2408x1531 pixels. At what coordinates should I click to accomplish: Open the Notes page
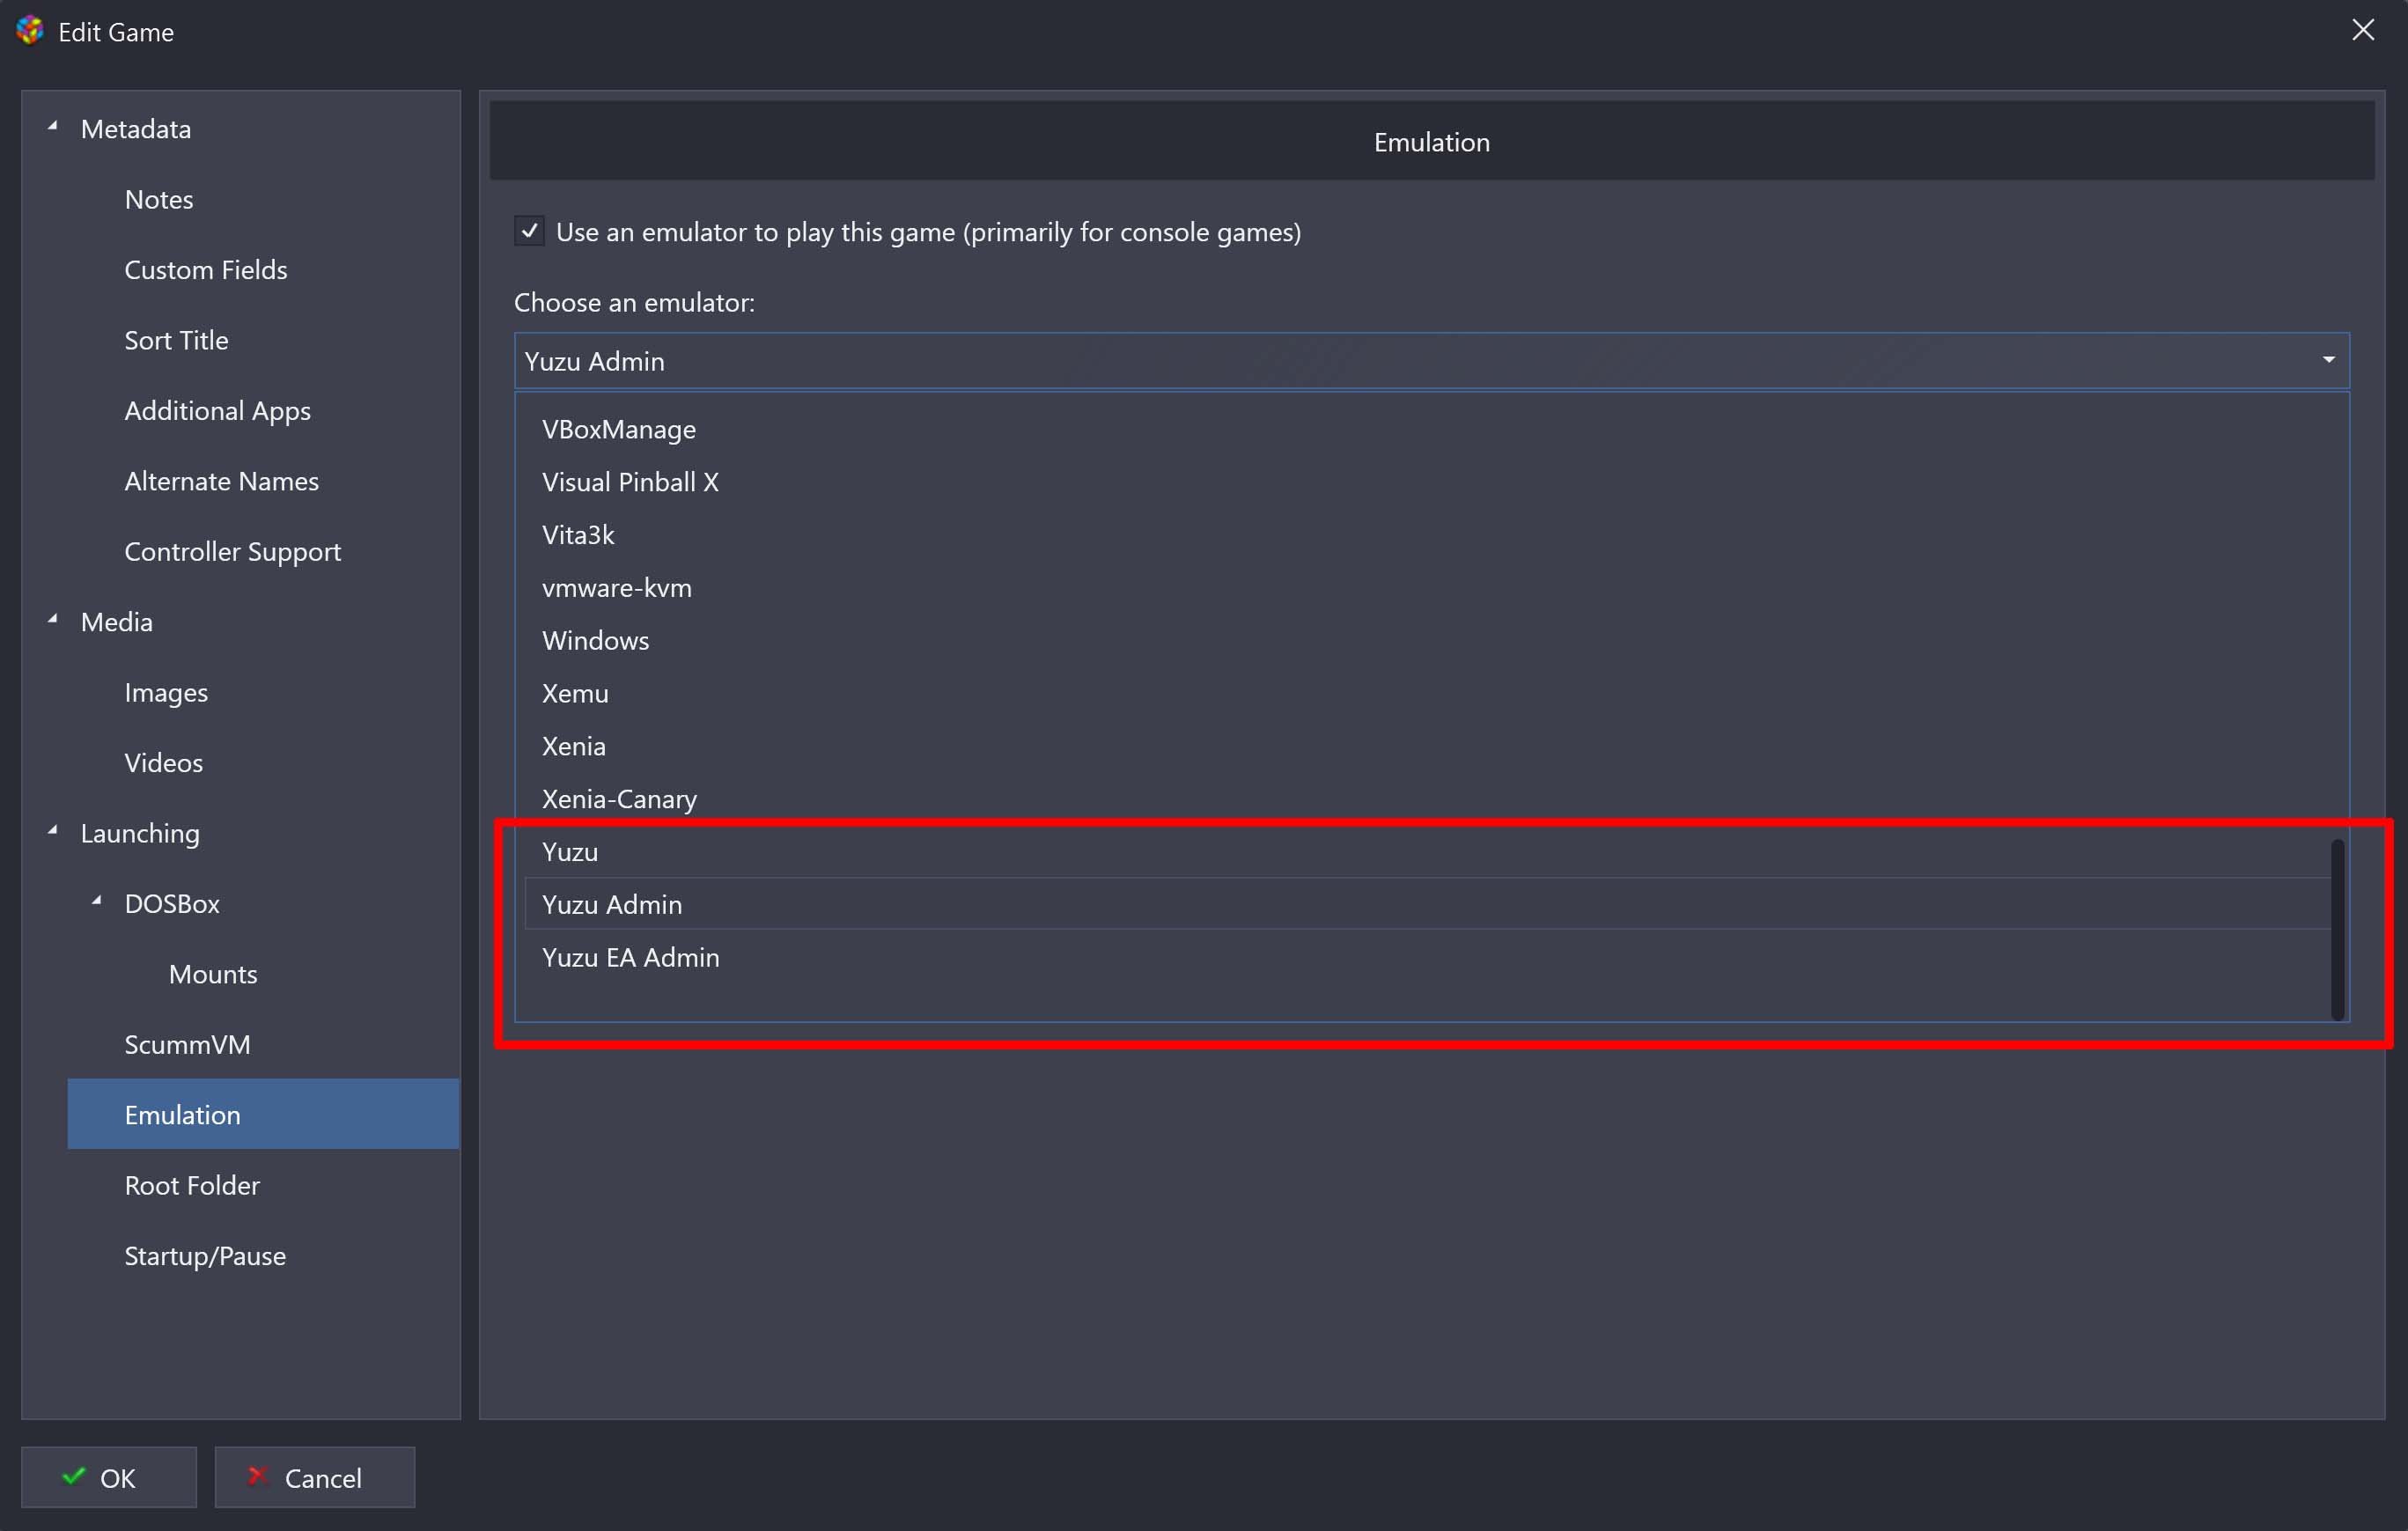(x=159, y=199)
